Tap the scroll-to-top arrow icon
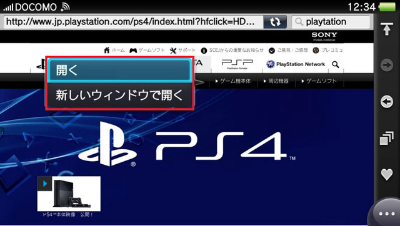This screenshot has width=400, height=226. pyautogui.click(x=387, y=29)
